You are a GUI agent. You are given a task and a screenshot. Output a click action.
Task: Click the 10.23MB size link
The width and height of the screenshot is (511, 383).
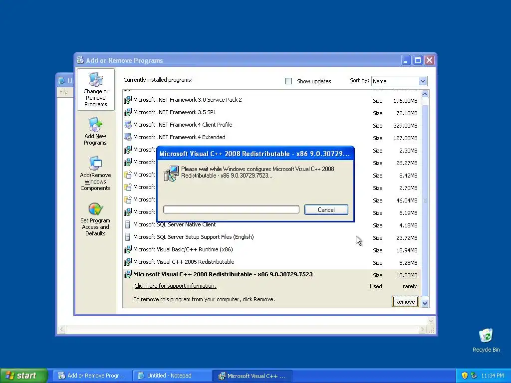[x=407, y=275]
